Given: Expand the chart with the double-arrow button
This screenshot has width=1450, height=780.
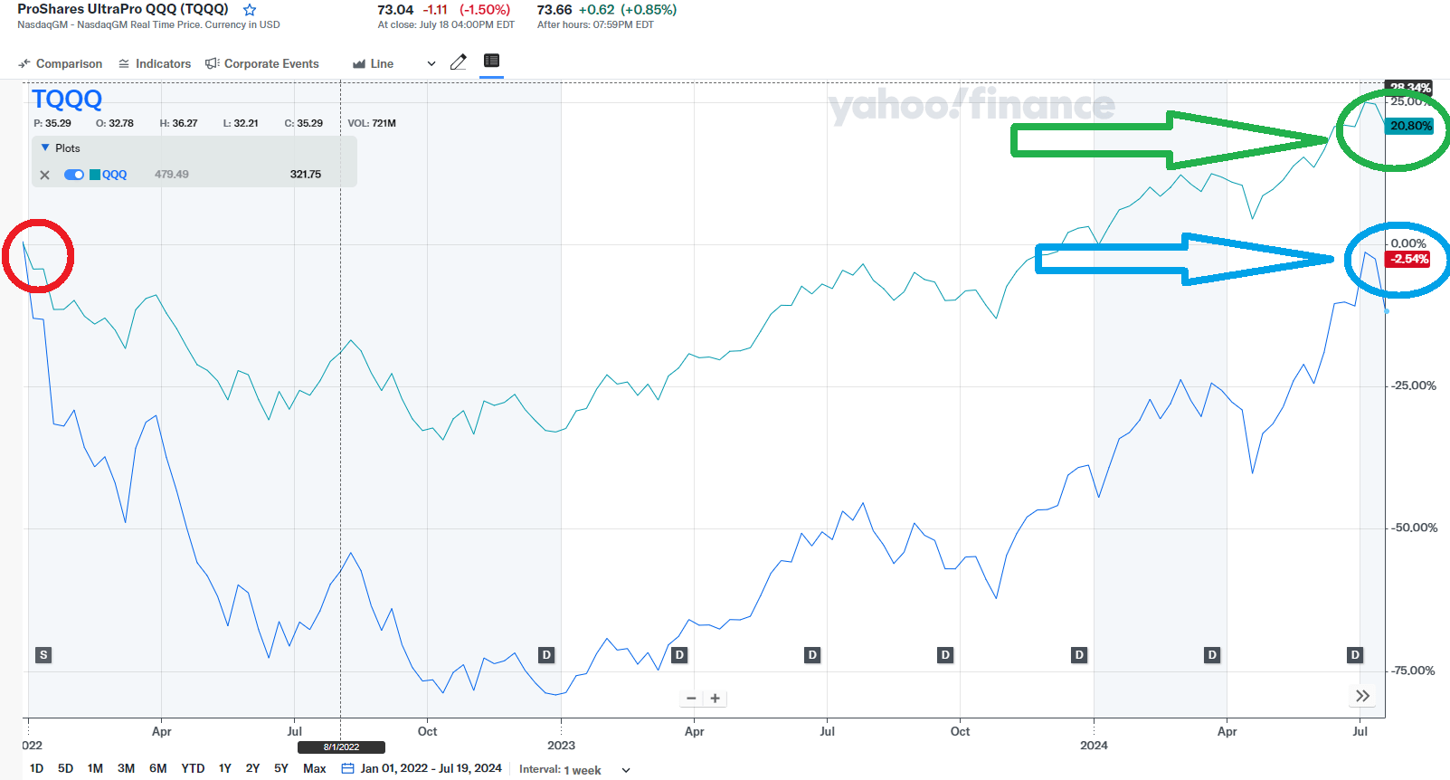Looking at the screenshot, I should pyautogui.click(x=1362, y=695).
